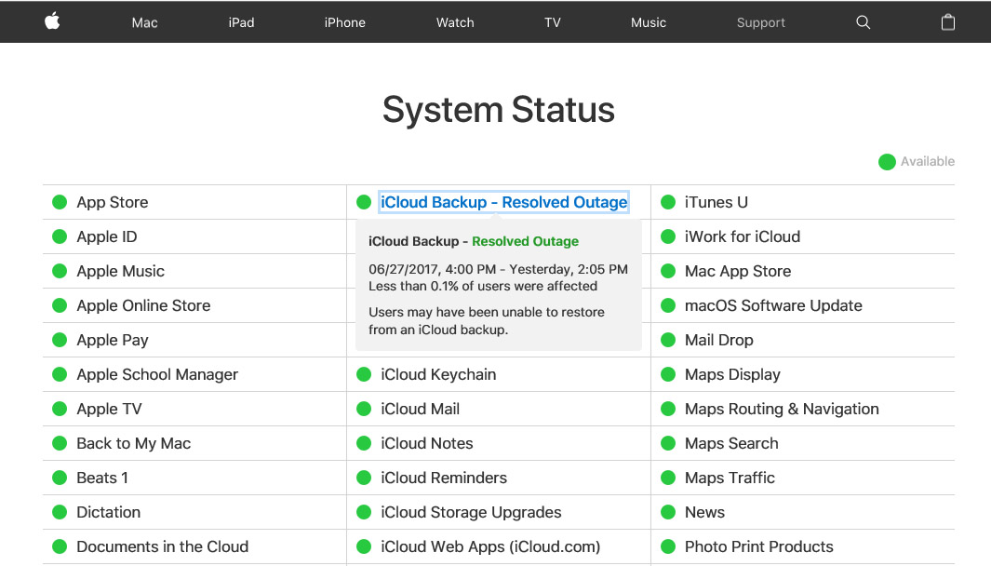Open the shopping bag icon
The image size is (991, 566).
pyautogui.click(x=947, y=22)
